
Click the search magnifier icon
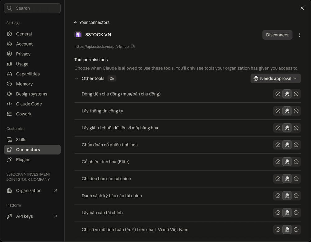click(x=9, y=8)
